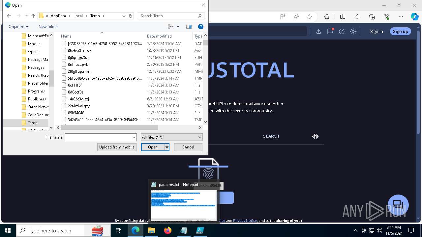Open VirusTotal help circle icon
This screenshot has width=422, height=237.
click(x=342, y=31)
